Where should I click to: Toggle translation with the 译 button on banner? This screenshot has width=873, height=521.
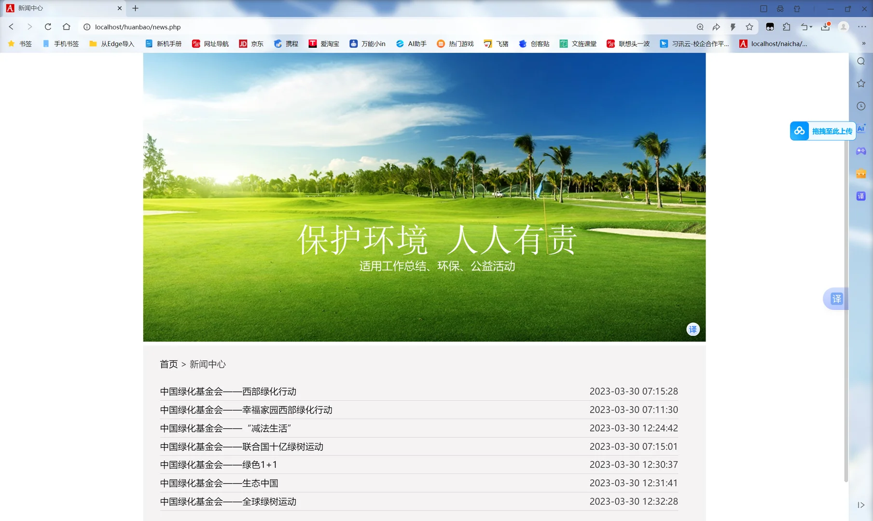[693, 329]
